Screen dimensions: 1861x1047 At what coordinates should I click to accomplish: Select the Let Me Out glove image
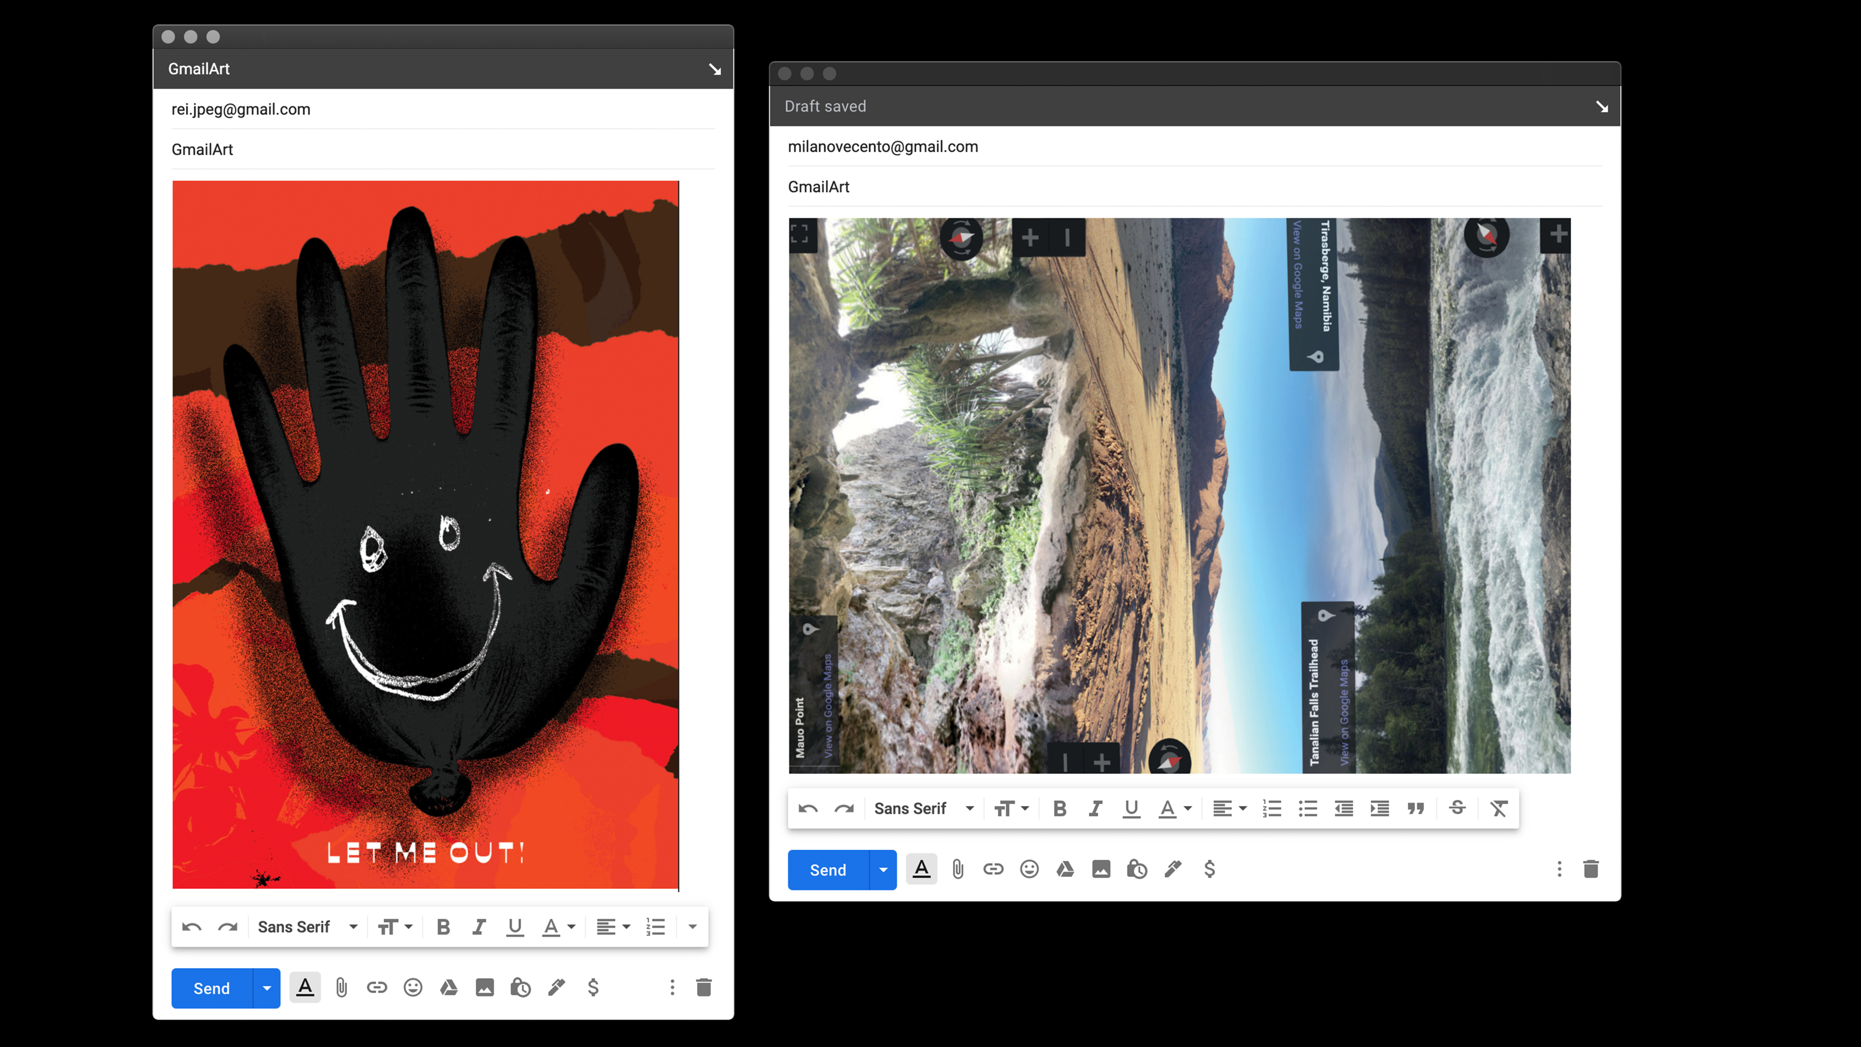pos(426,535)
